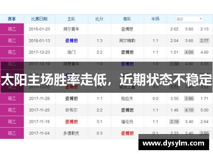
Task: Click the date 2017-11-18
Action: coord(39,122)
